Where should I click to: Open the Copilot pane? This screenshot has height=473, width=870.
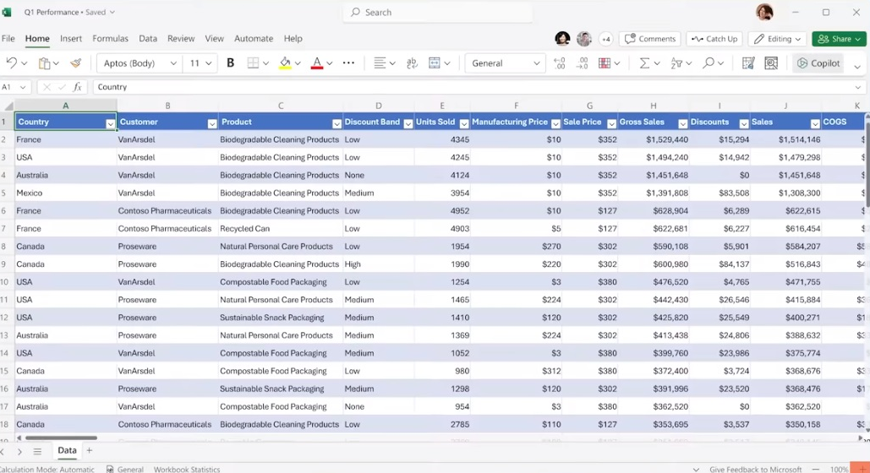tap(818, 63)
